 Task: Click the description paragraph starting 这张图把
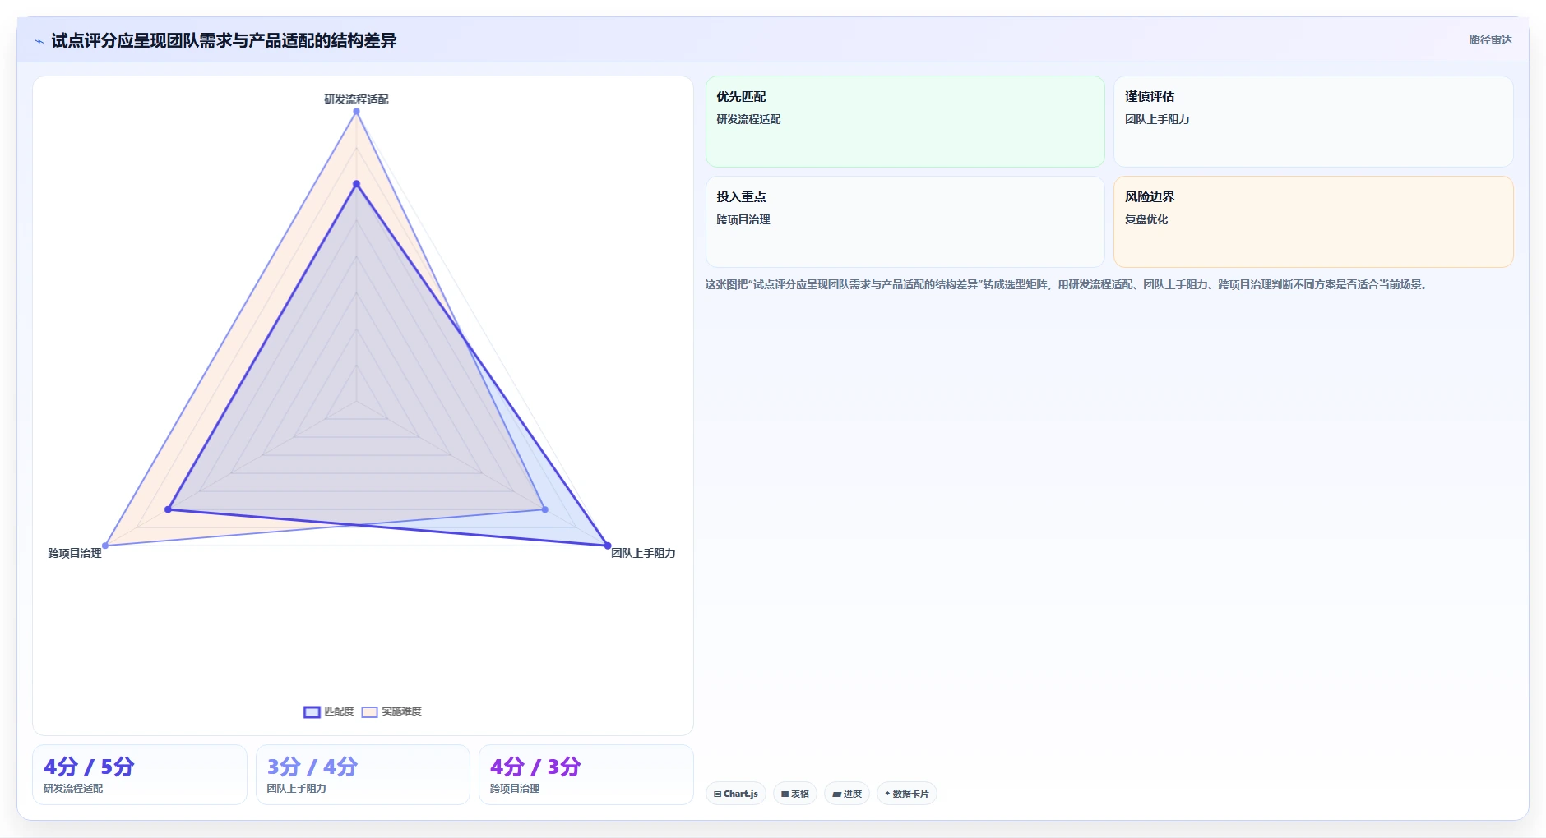click(x=1067, y=284)
